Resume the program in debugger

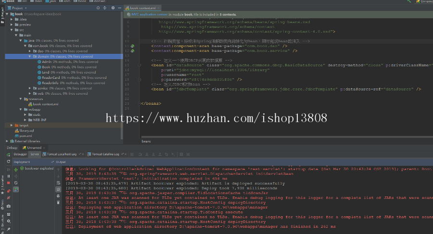click(9, 170)
